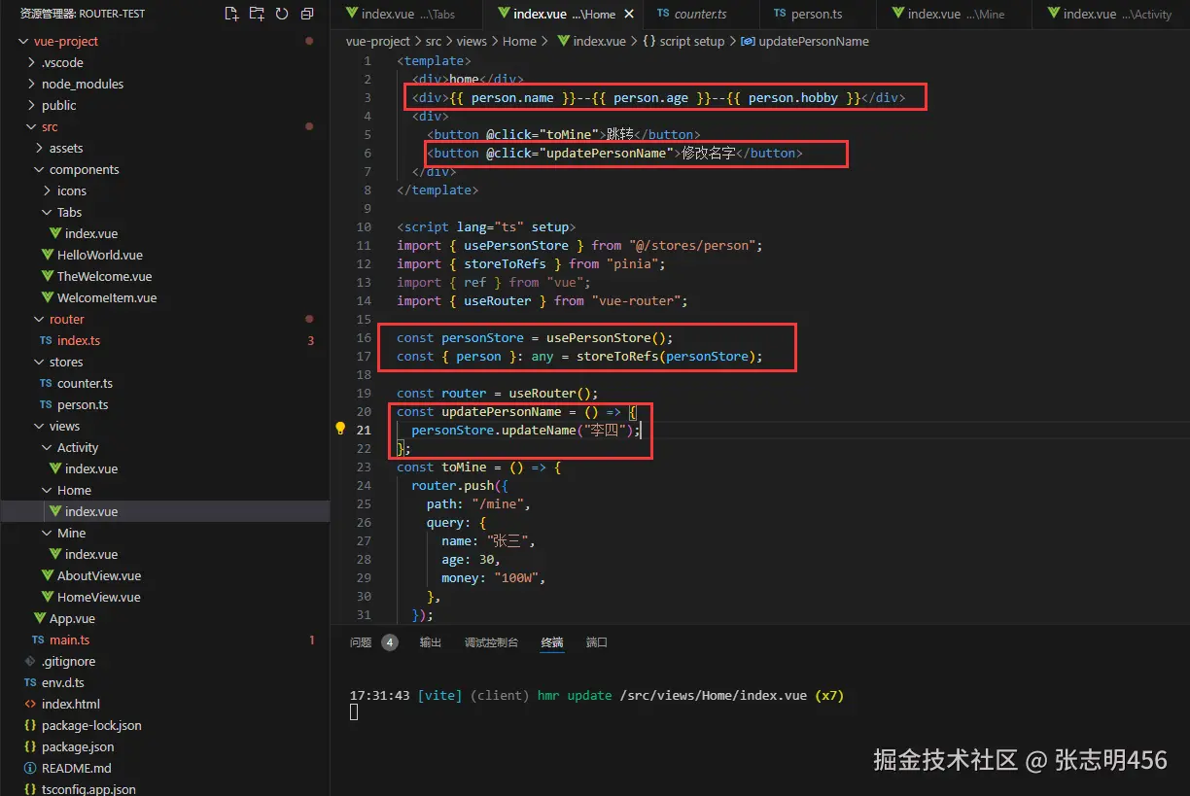Click the Vue icon beside HelloWorld.vue
The height and width of the screenshot is (796, 1190).
tap(48, 255)
